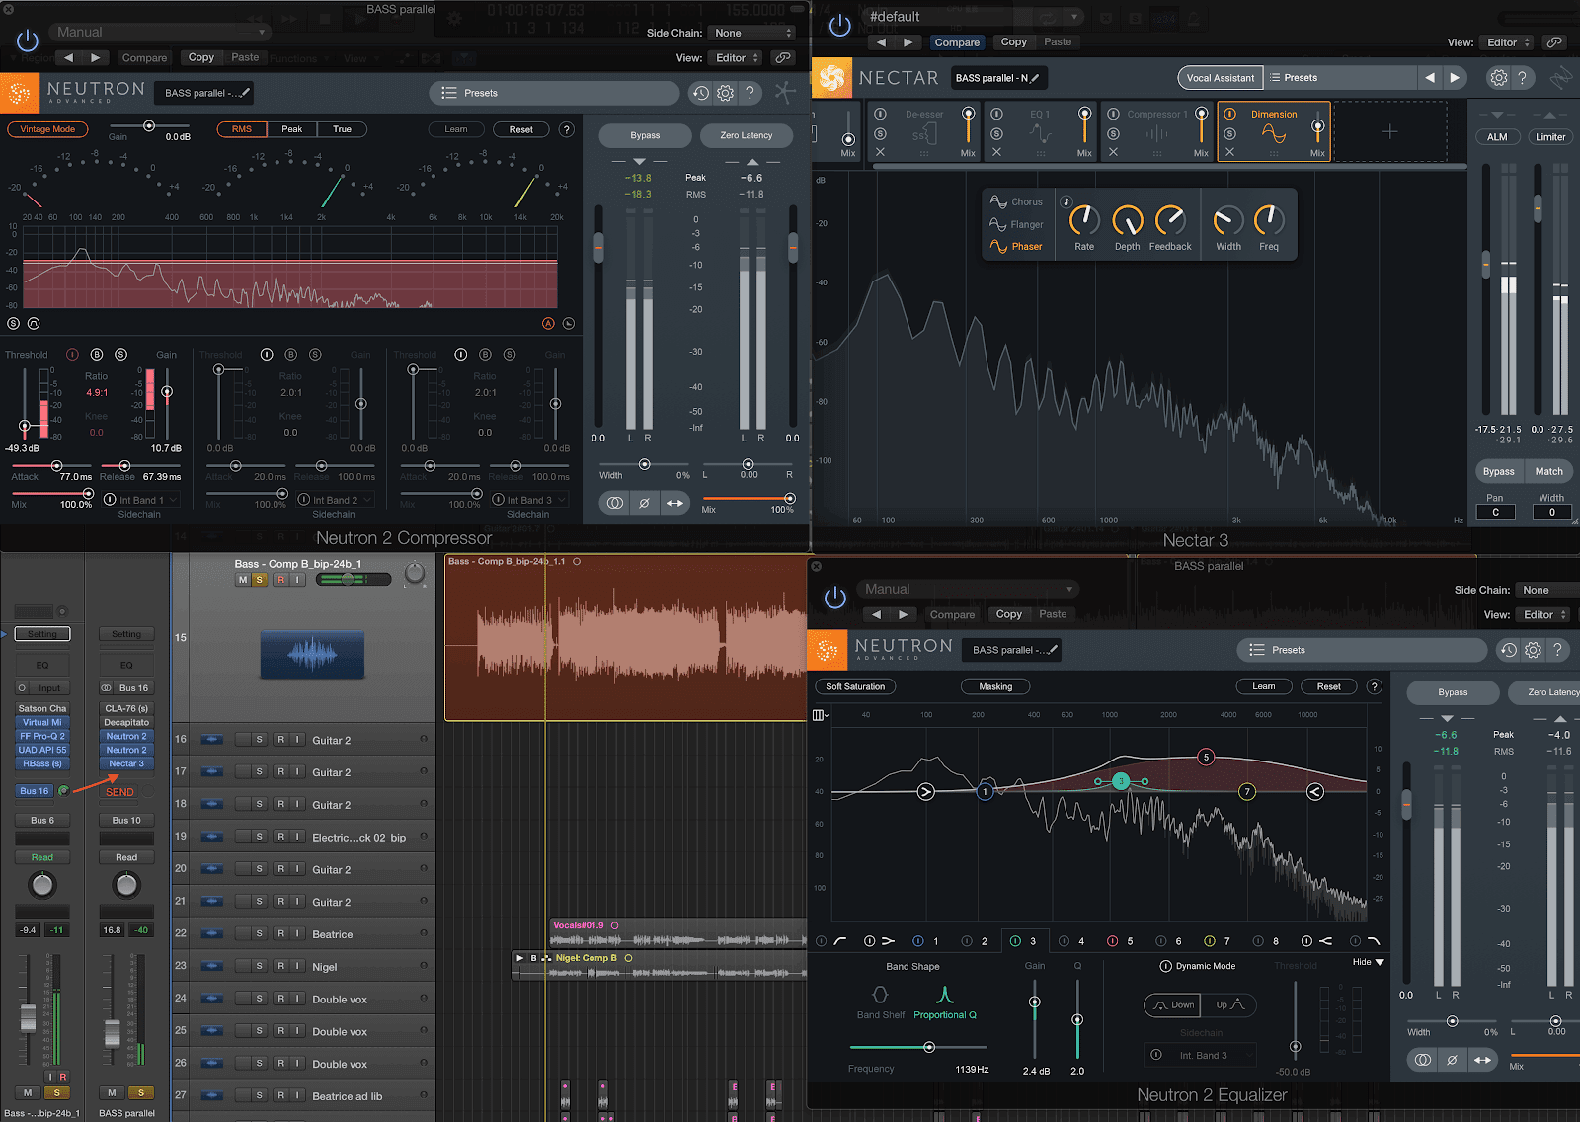Screen dimensions: 1580x1122
Task: Open the Manual preset dropdown in Compressor
Action: coord(161,32)
